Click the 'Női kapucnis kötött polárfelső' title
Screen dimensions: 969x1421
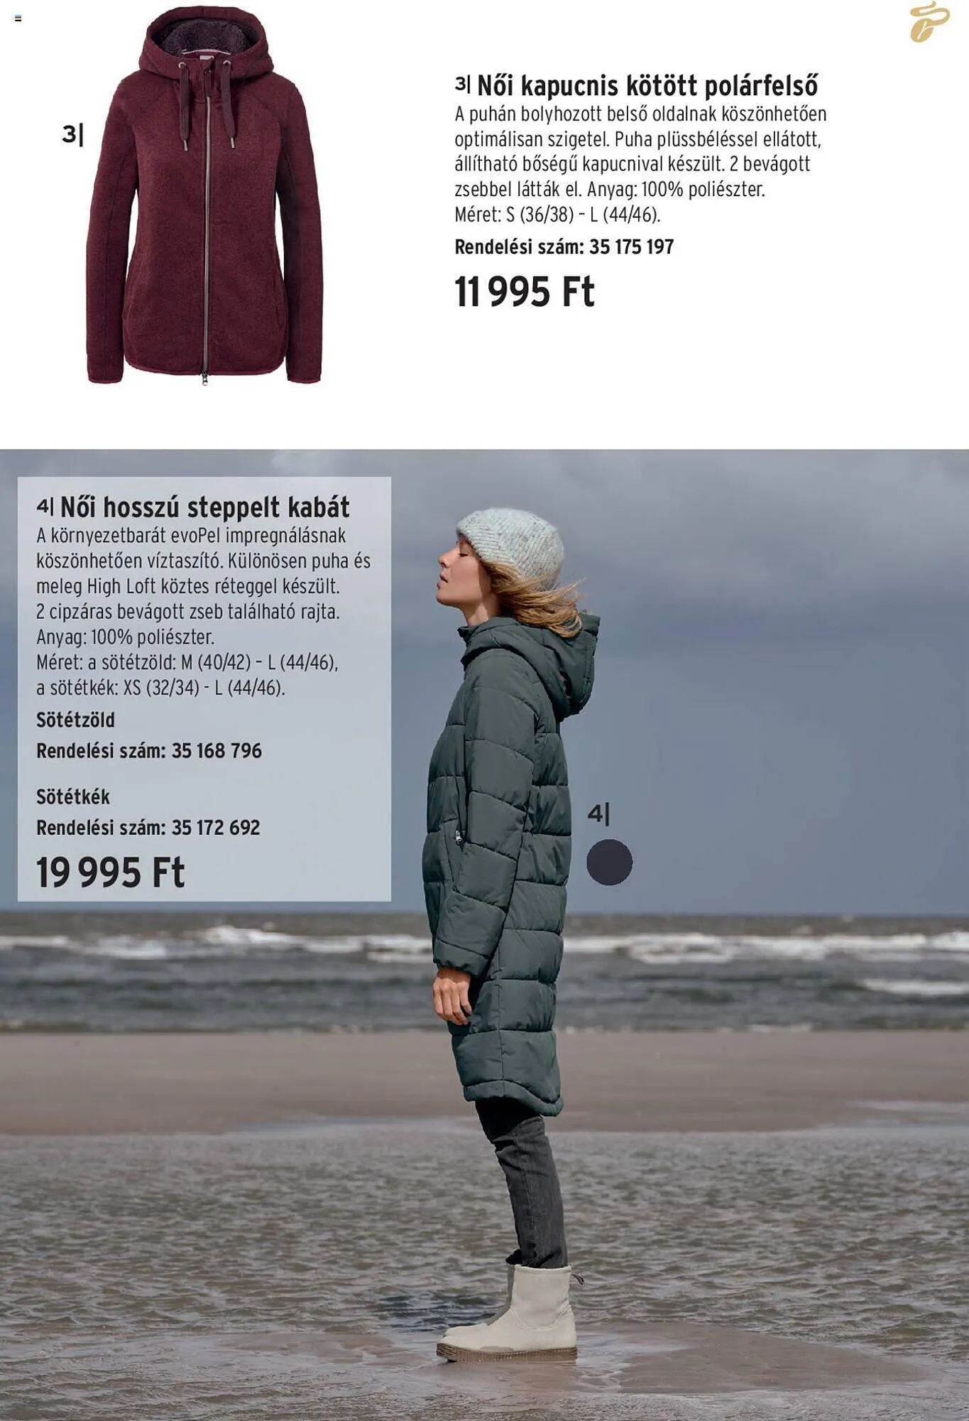tap(647, 86)
